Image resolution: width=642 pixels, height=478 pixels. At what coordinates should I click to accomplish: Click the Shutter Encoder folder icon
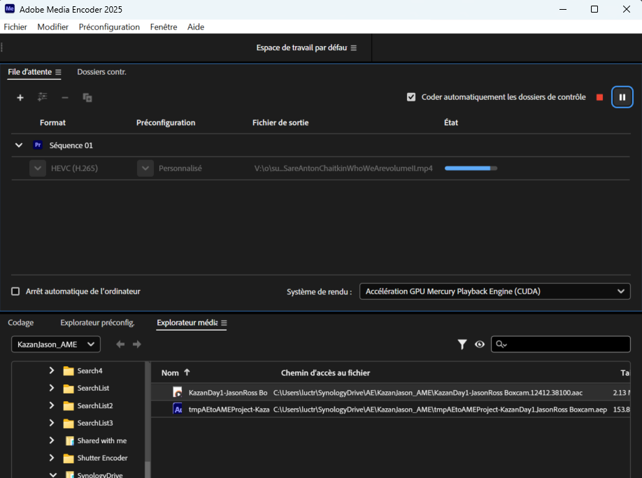coord(69,458)
